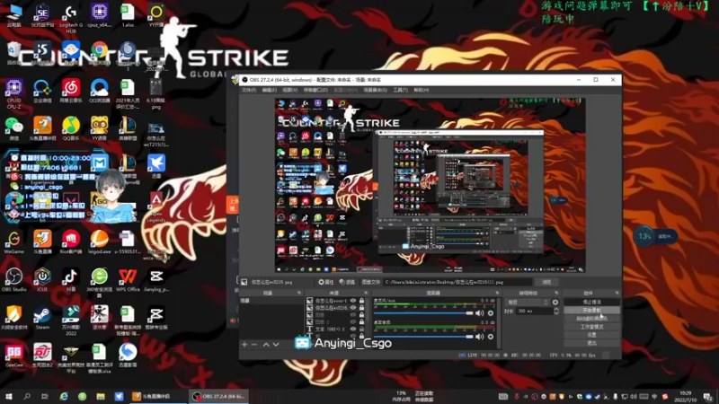
Task: Toggle eye visibility of the second source row
Action: (x=353, y=308)
